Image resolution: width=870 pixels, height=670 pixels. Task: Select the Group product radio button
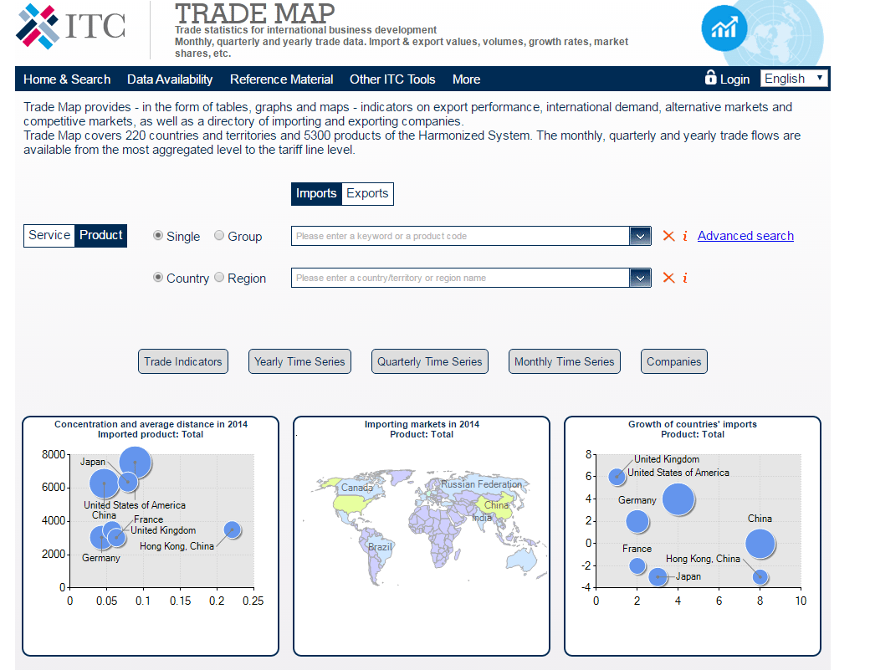click(217, 236)
